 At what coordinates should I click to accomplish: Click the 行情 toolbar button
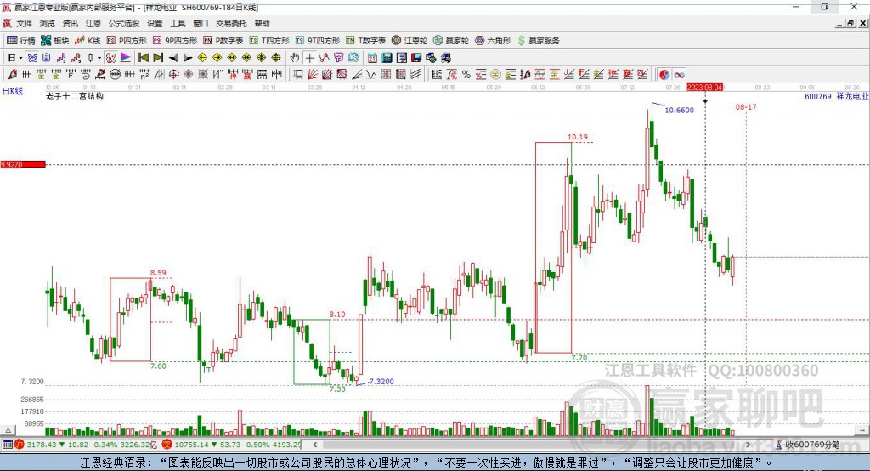20,41
